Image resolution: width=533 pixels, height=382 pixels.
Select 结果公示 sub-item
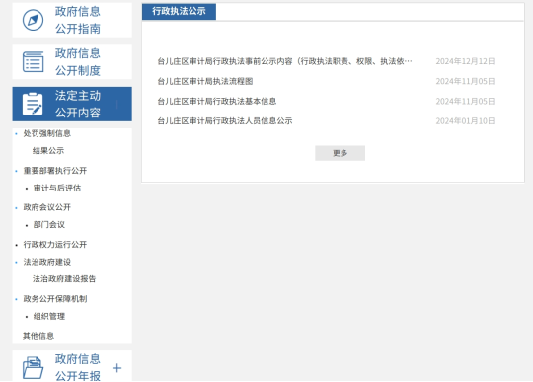tap(48, 151)
